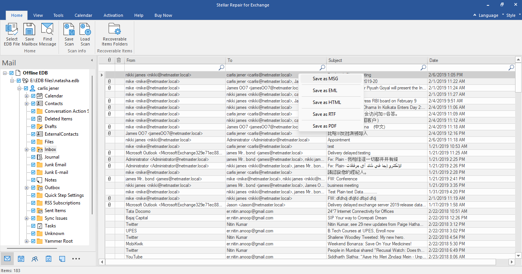This screenshot has height=274, width=522.
Task: Uncheck the Sent Items folder checkbox
Action: (33, 211)
